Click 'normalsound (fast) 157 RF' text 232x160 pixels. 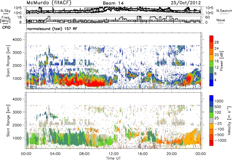pos(52,29)
